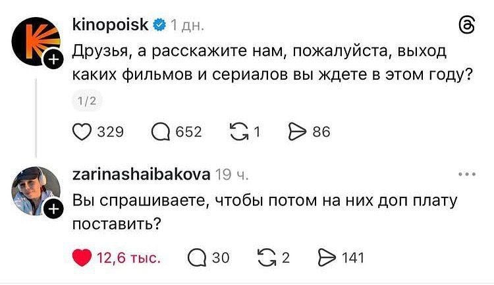Like the kinopoisk post
The image size is (494, 285).
82,132
